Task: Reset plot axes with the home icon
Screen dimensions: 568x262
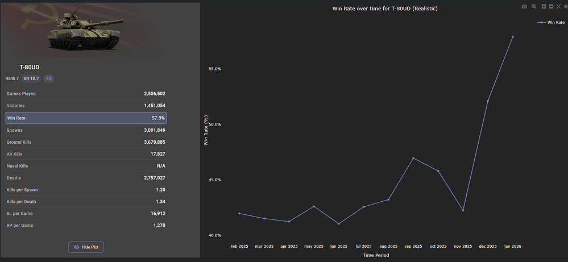Action: 565,6
